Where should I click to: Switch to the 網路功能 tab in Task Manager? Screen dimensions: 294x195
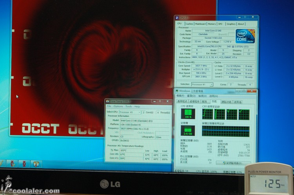pos(227,102)
